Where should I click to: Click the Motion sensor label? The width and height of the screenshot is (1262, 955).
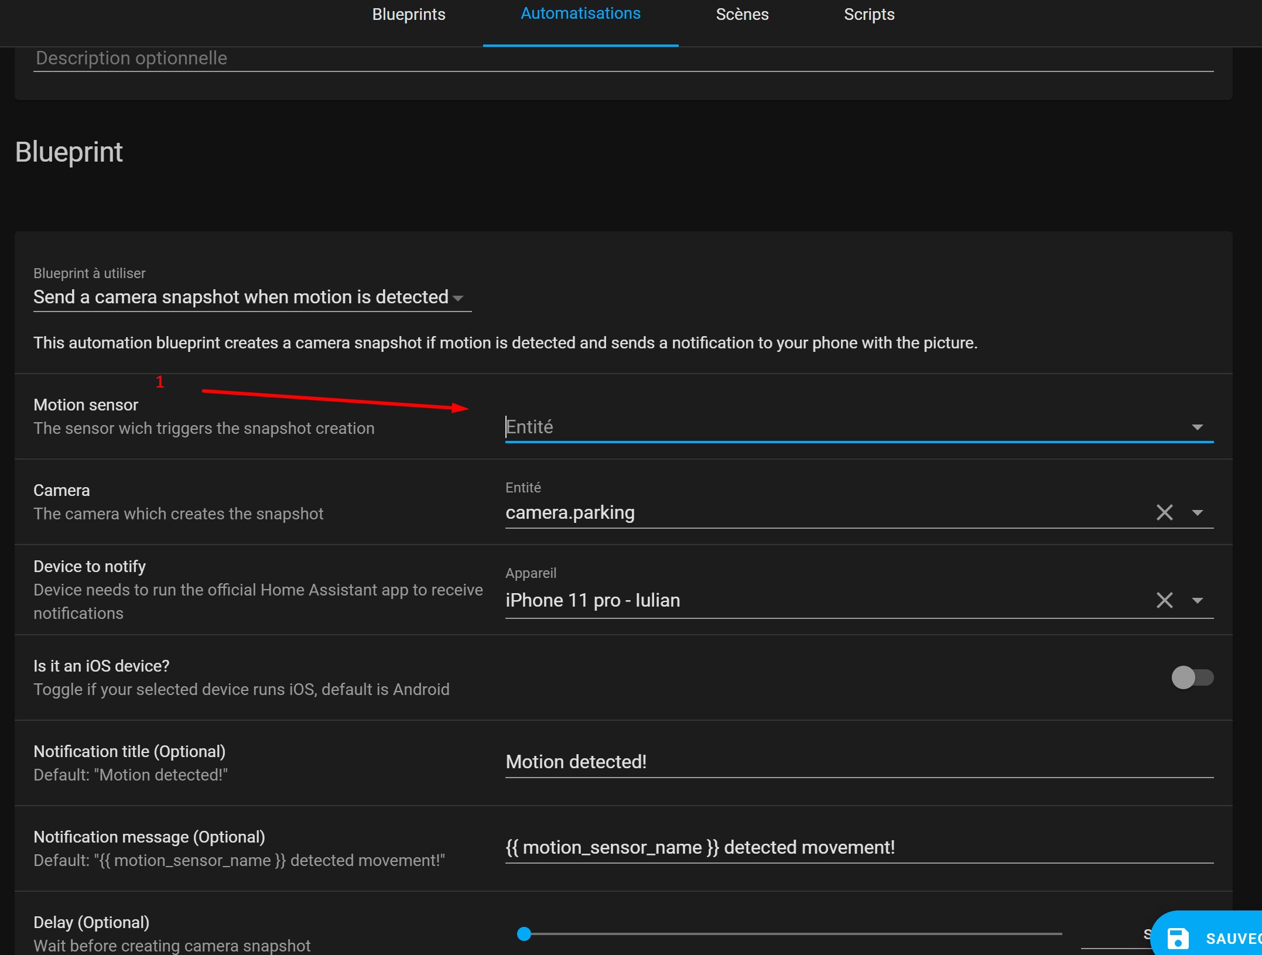point(86,405)
